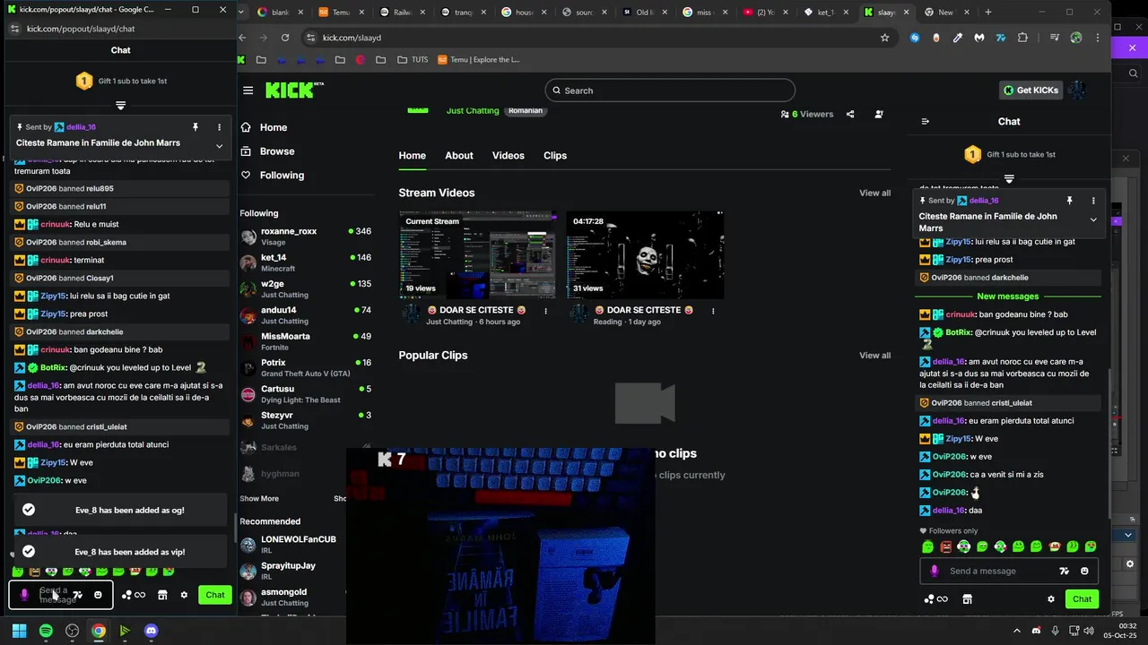Open roxanne_roxx channel from Following list

pos(305,236)
